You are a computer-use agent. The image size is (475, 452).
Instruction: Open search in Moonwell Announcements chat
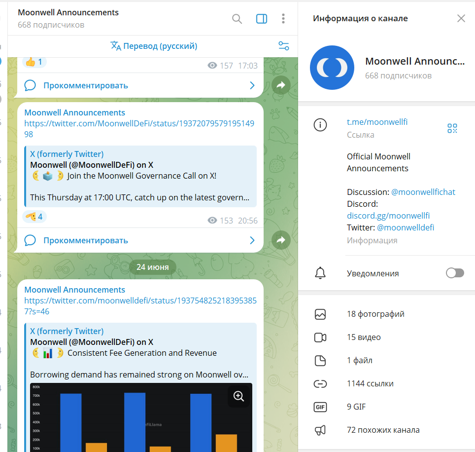point(237,19)
